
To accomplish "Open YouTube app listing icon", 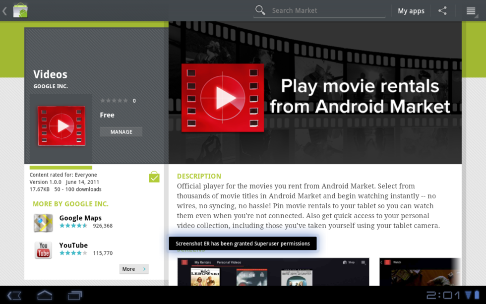I will coord(43,249).
